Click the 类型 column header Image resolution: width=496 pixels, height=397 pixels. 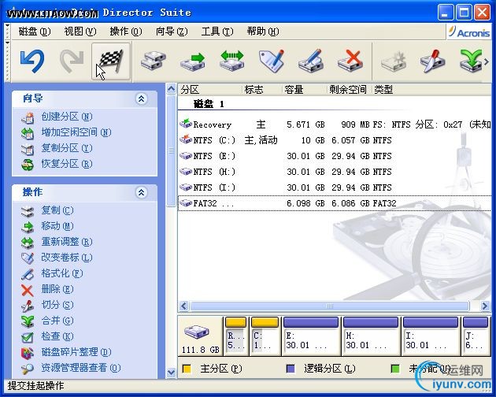tap(431, 90)
